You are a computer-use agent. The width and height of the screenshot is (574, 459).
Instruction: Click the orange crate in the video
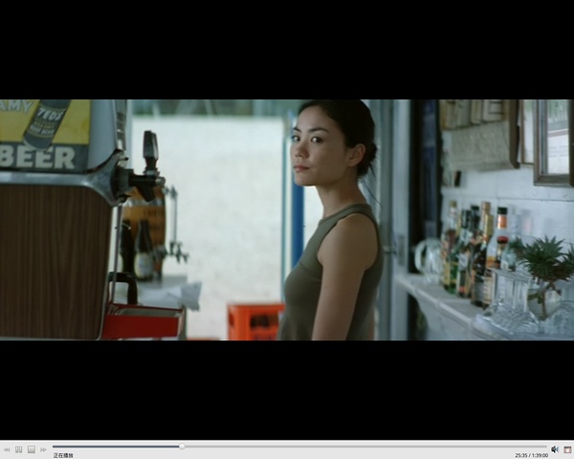click(254, 320)
